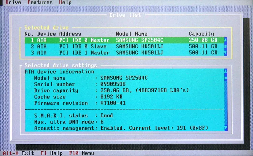This screenshot has width=253, height=156.
Task: Click the Model Name column header
Action: click(132, 34)
